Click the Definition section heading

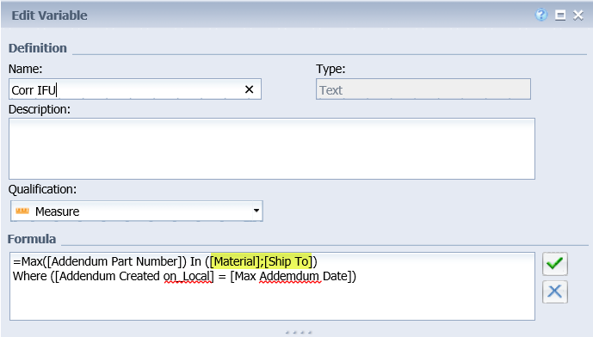38,48
